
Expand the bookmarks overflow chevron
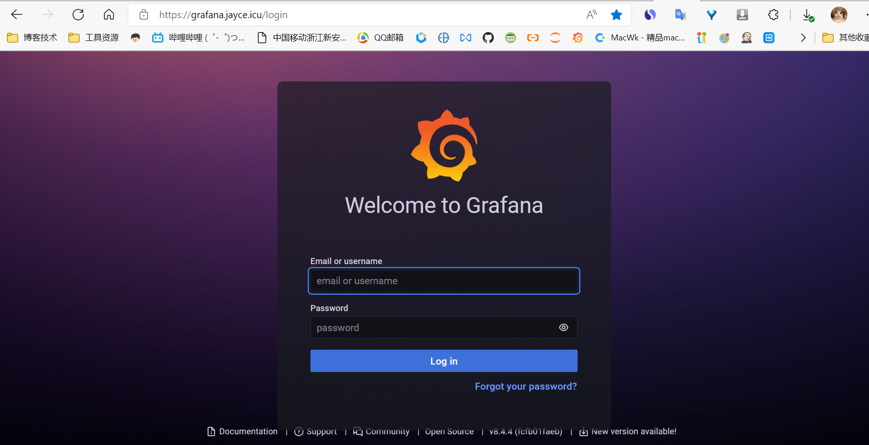click(803, 38)
